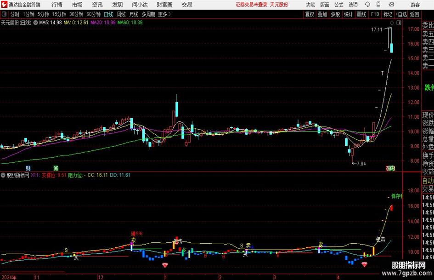Switch to 周线 period tab
The width and height of the screenshot is (434, 280).
[x=121, y=14]
